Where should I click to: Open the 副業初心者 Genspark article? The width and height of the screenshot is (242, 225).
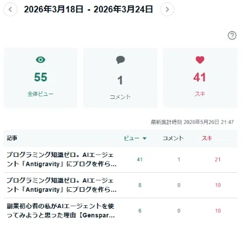[61, 210]
